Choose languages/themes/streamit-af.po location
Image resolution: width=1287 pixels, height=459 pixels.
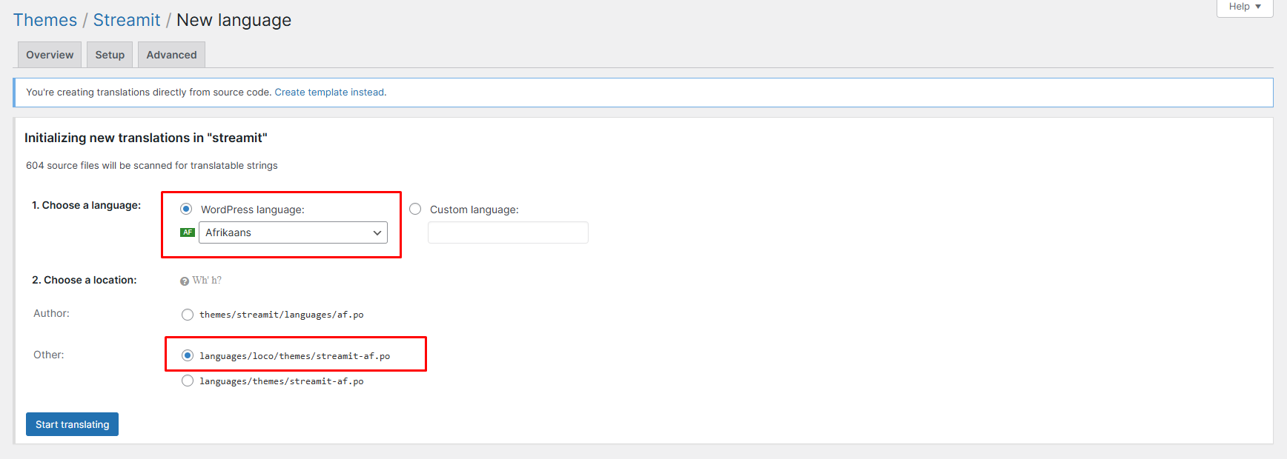pos(188,381)
